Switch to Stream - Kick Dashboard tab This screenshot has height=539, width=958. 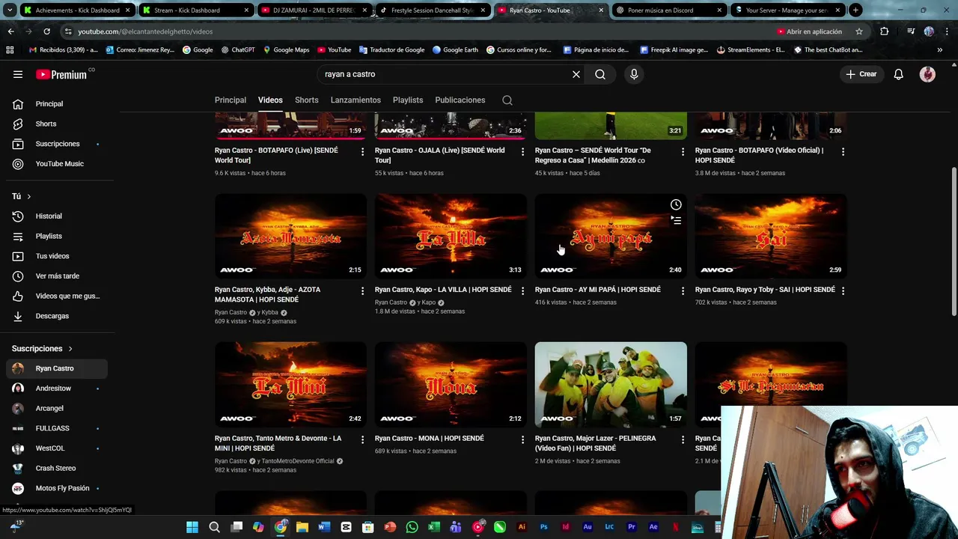[x=196, y=10]
